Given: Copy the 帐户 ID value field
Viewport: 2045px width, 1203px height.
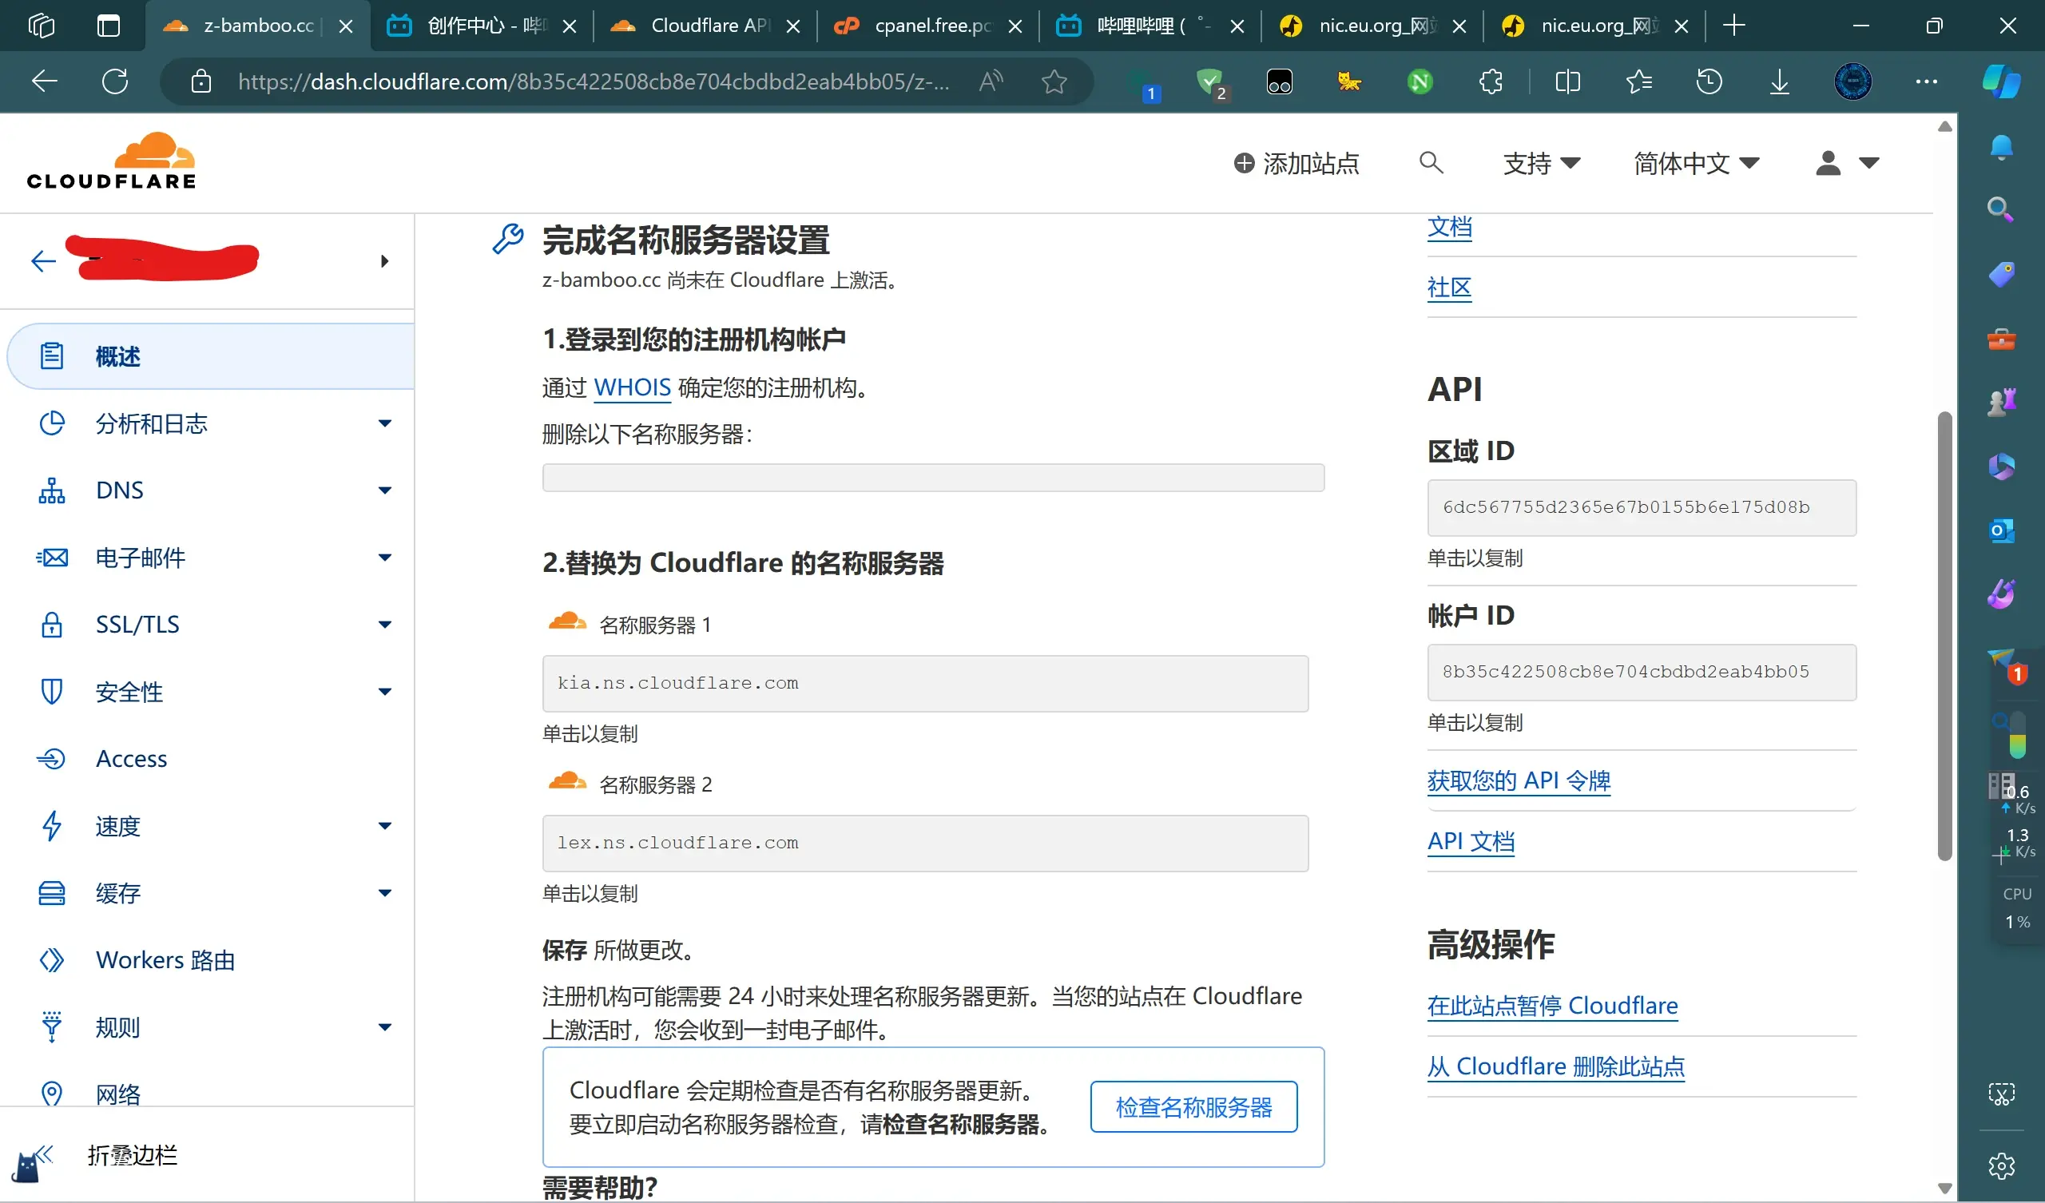Looking at the screenshot, I should 1642,672.
